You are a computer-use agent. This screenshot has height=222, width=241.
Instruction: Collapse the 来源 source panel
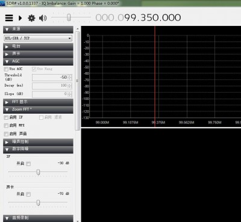[38, 29]
